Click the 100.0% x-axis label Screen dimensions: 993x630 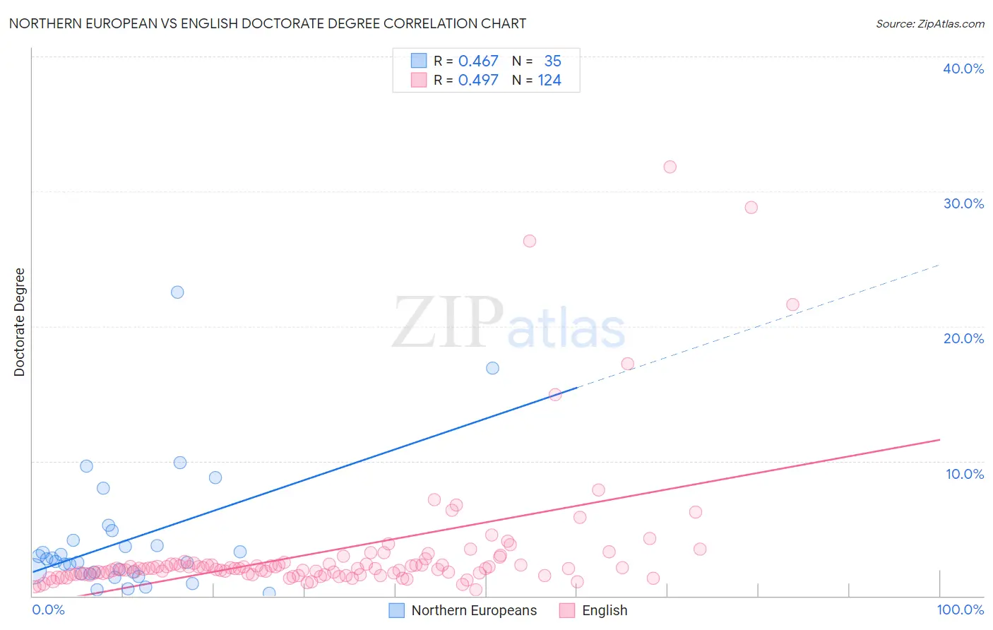click(961, 610)
